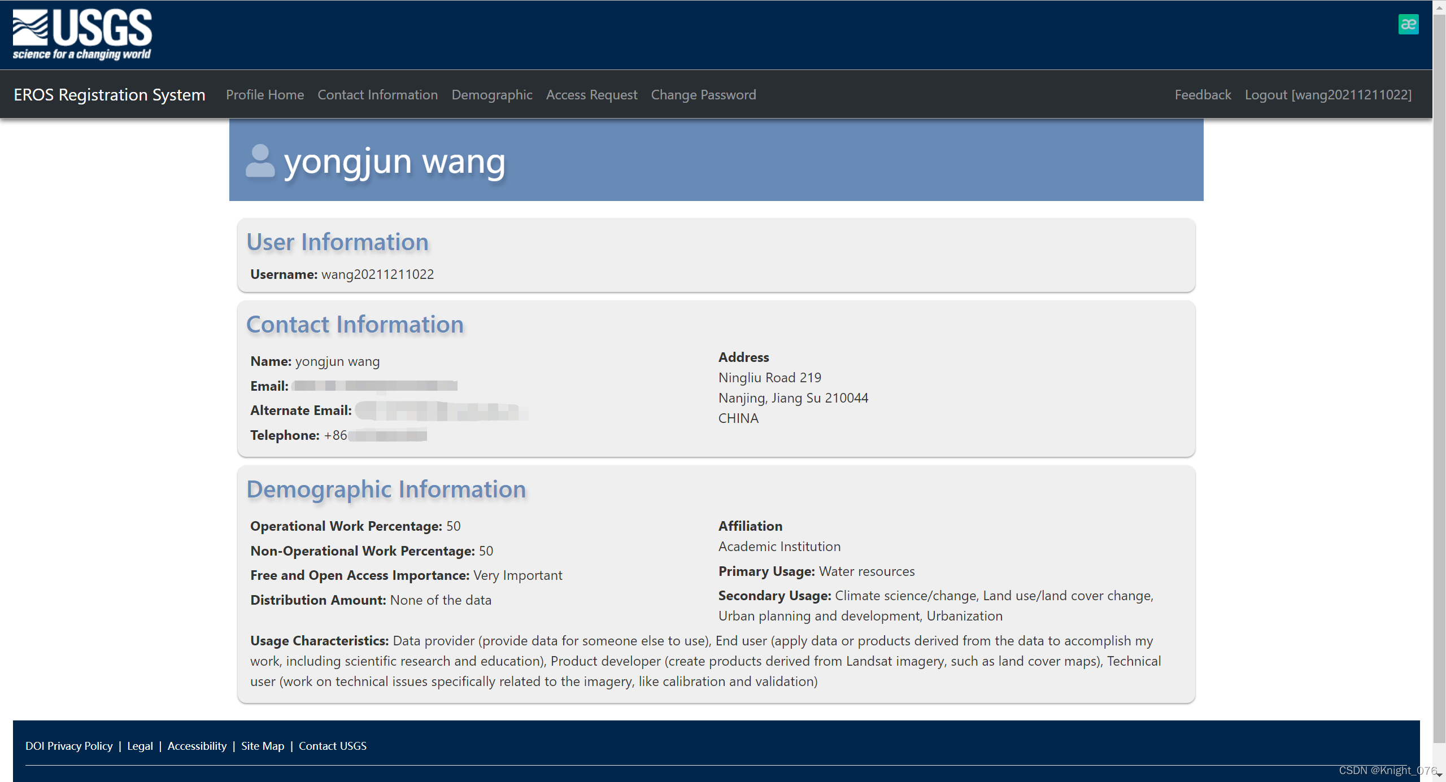This screenshot has height=782, width=1446.
Task: Open the Demographic navigation item
Action: coord(491,95)
